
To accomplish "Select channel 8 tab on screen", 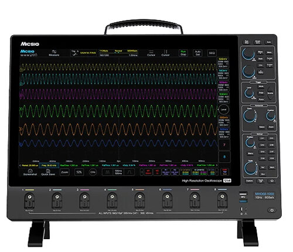I will tap(224, 157).
